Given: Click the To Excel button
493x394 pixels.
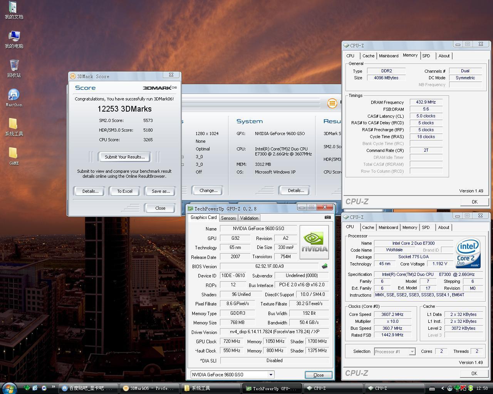Looking at the screenshot, I should pyautogui.click(x=124, y=191).
